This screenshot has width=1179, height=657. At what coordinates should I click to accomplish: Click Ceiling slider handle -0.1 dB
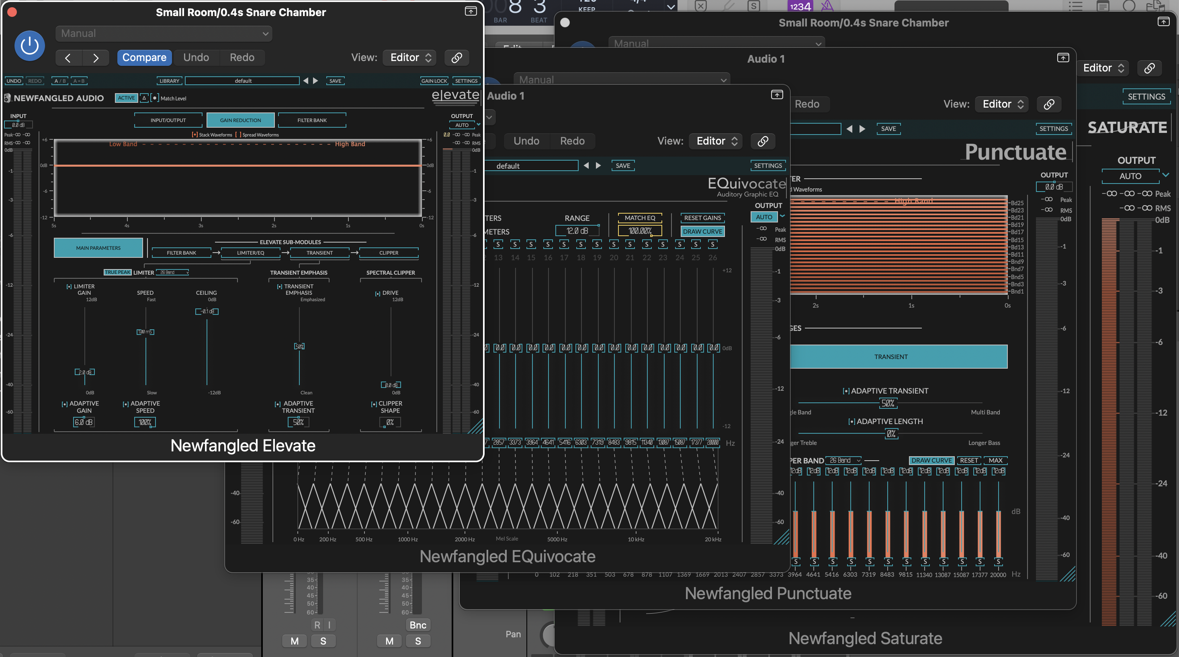207,312
